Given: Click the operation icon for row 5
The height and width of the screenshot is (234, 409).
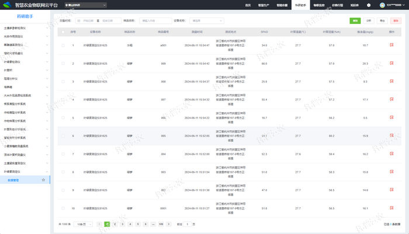Looking at the screenshot, I should point(391,118).
